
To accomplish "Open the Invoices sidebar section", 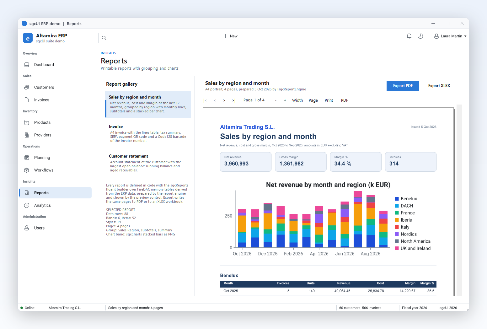I will coord(56,100).
